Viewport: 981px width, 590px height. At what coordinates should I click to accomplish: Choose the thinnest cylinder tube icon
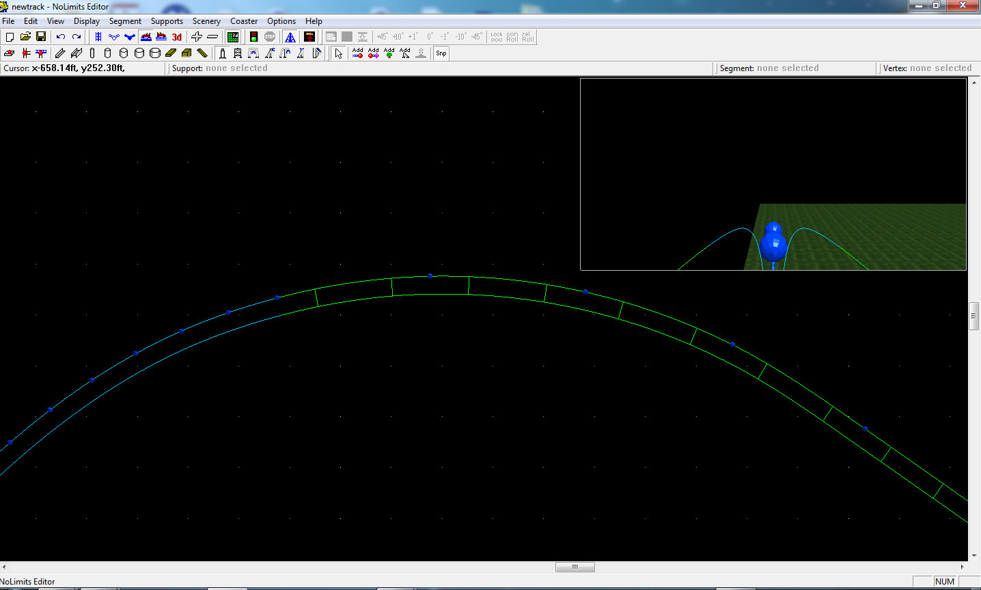[x=92, y=53]
